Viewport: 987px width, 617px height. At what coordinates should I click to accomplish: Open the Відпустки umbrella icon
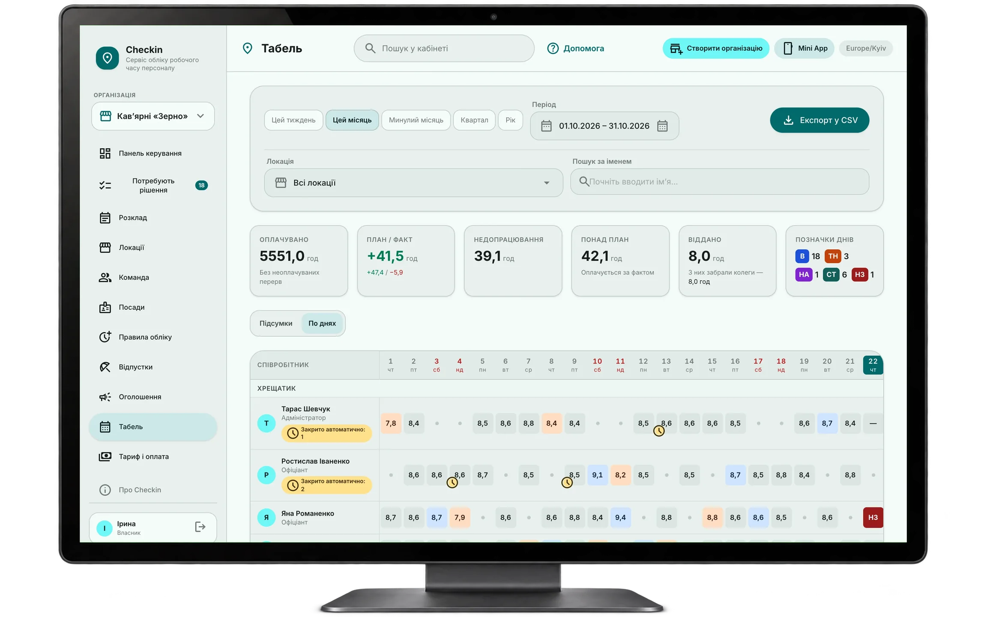pyautogui.click(x=105, y=367)
